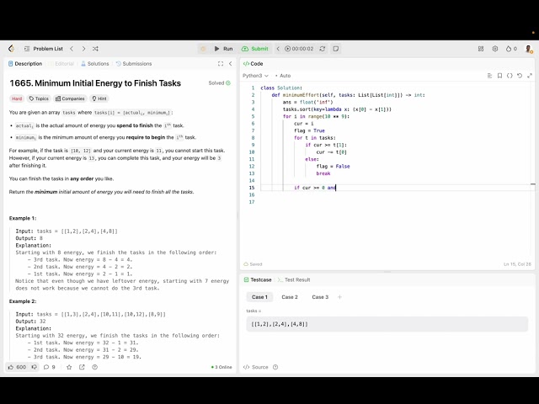This screenshot has width=539, height=404.
Task: Select Case 1 test case
Action: point(259,297)
